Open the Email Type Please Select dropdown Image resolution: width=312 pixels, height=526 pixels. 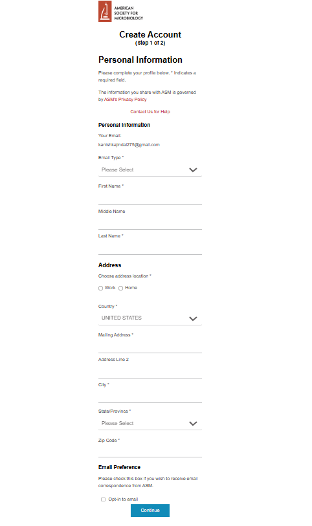pos(150,170)
